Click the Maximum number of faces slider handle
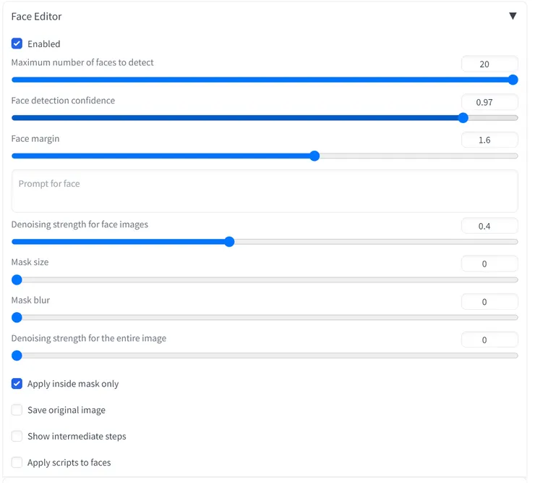The width and height of the screenshot is (535, 483). point(513,80)
